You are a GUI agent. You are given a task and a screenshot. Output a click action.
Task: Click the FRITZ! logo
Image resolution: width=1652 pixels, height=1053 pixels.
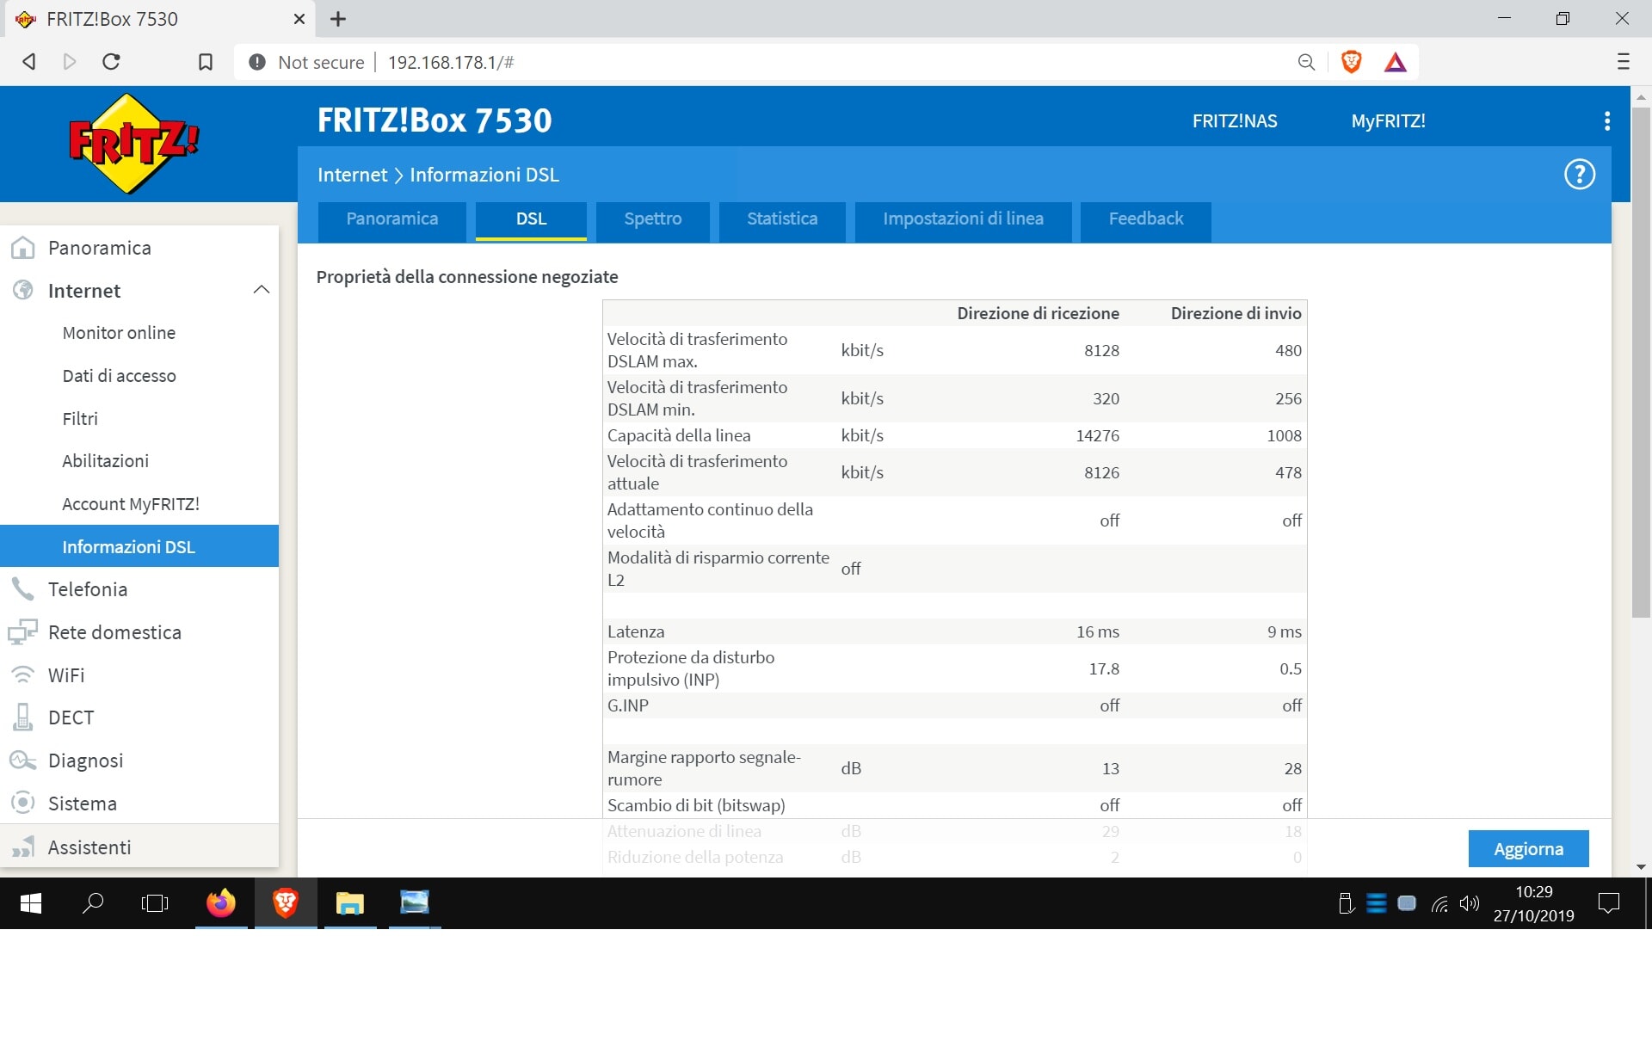click(133, 144)
